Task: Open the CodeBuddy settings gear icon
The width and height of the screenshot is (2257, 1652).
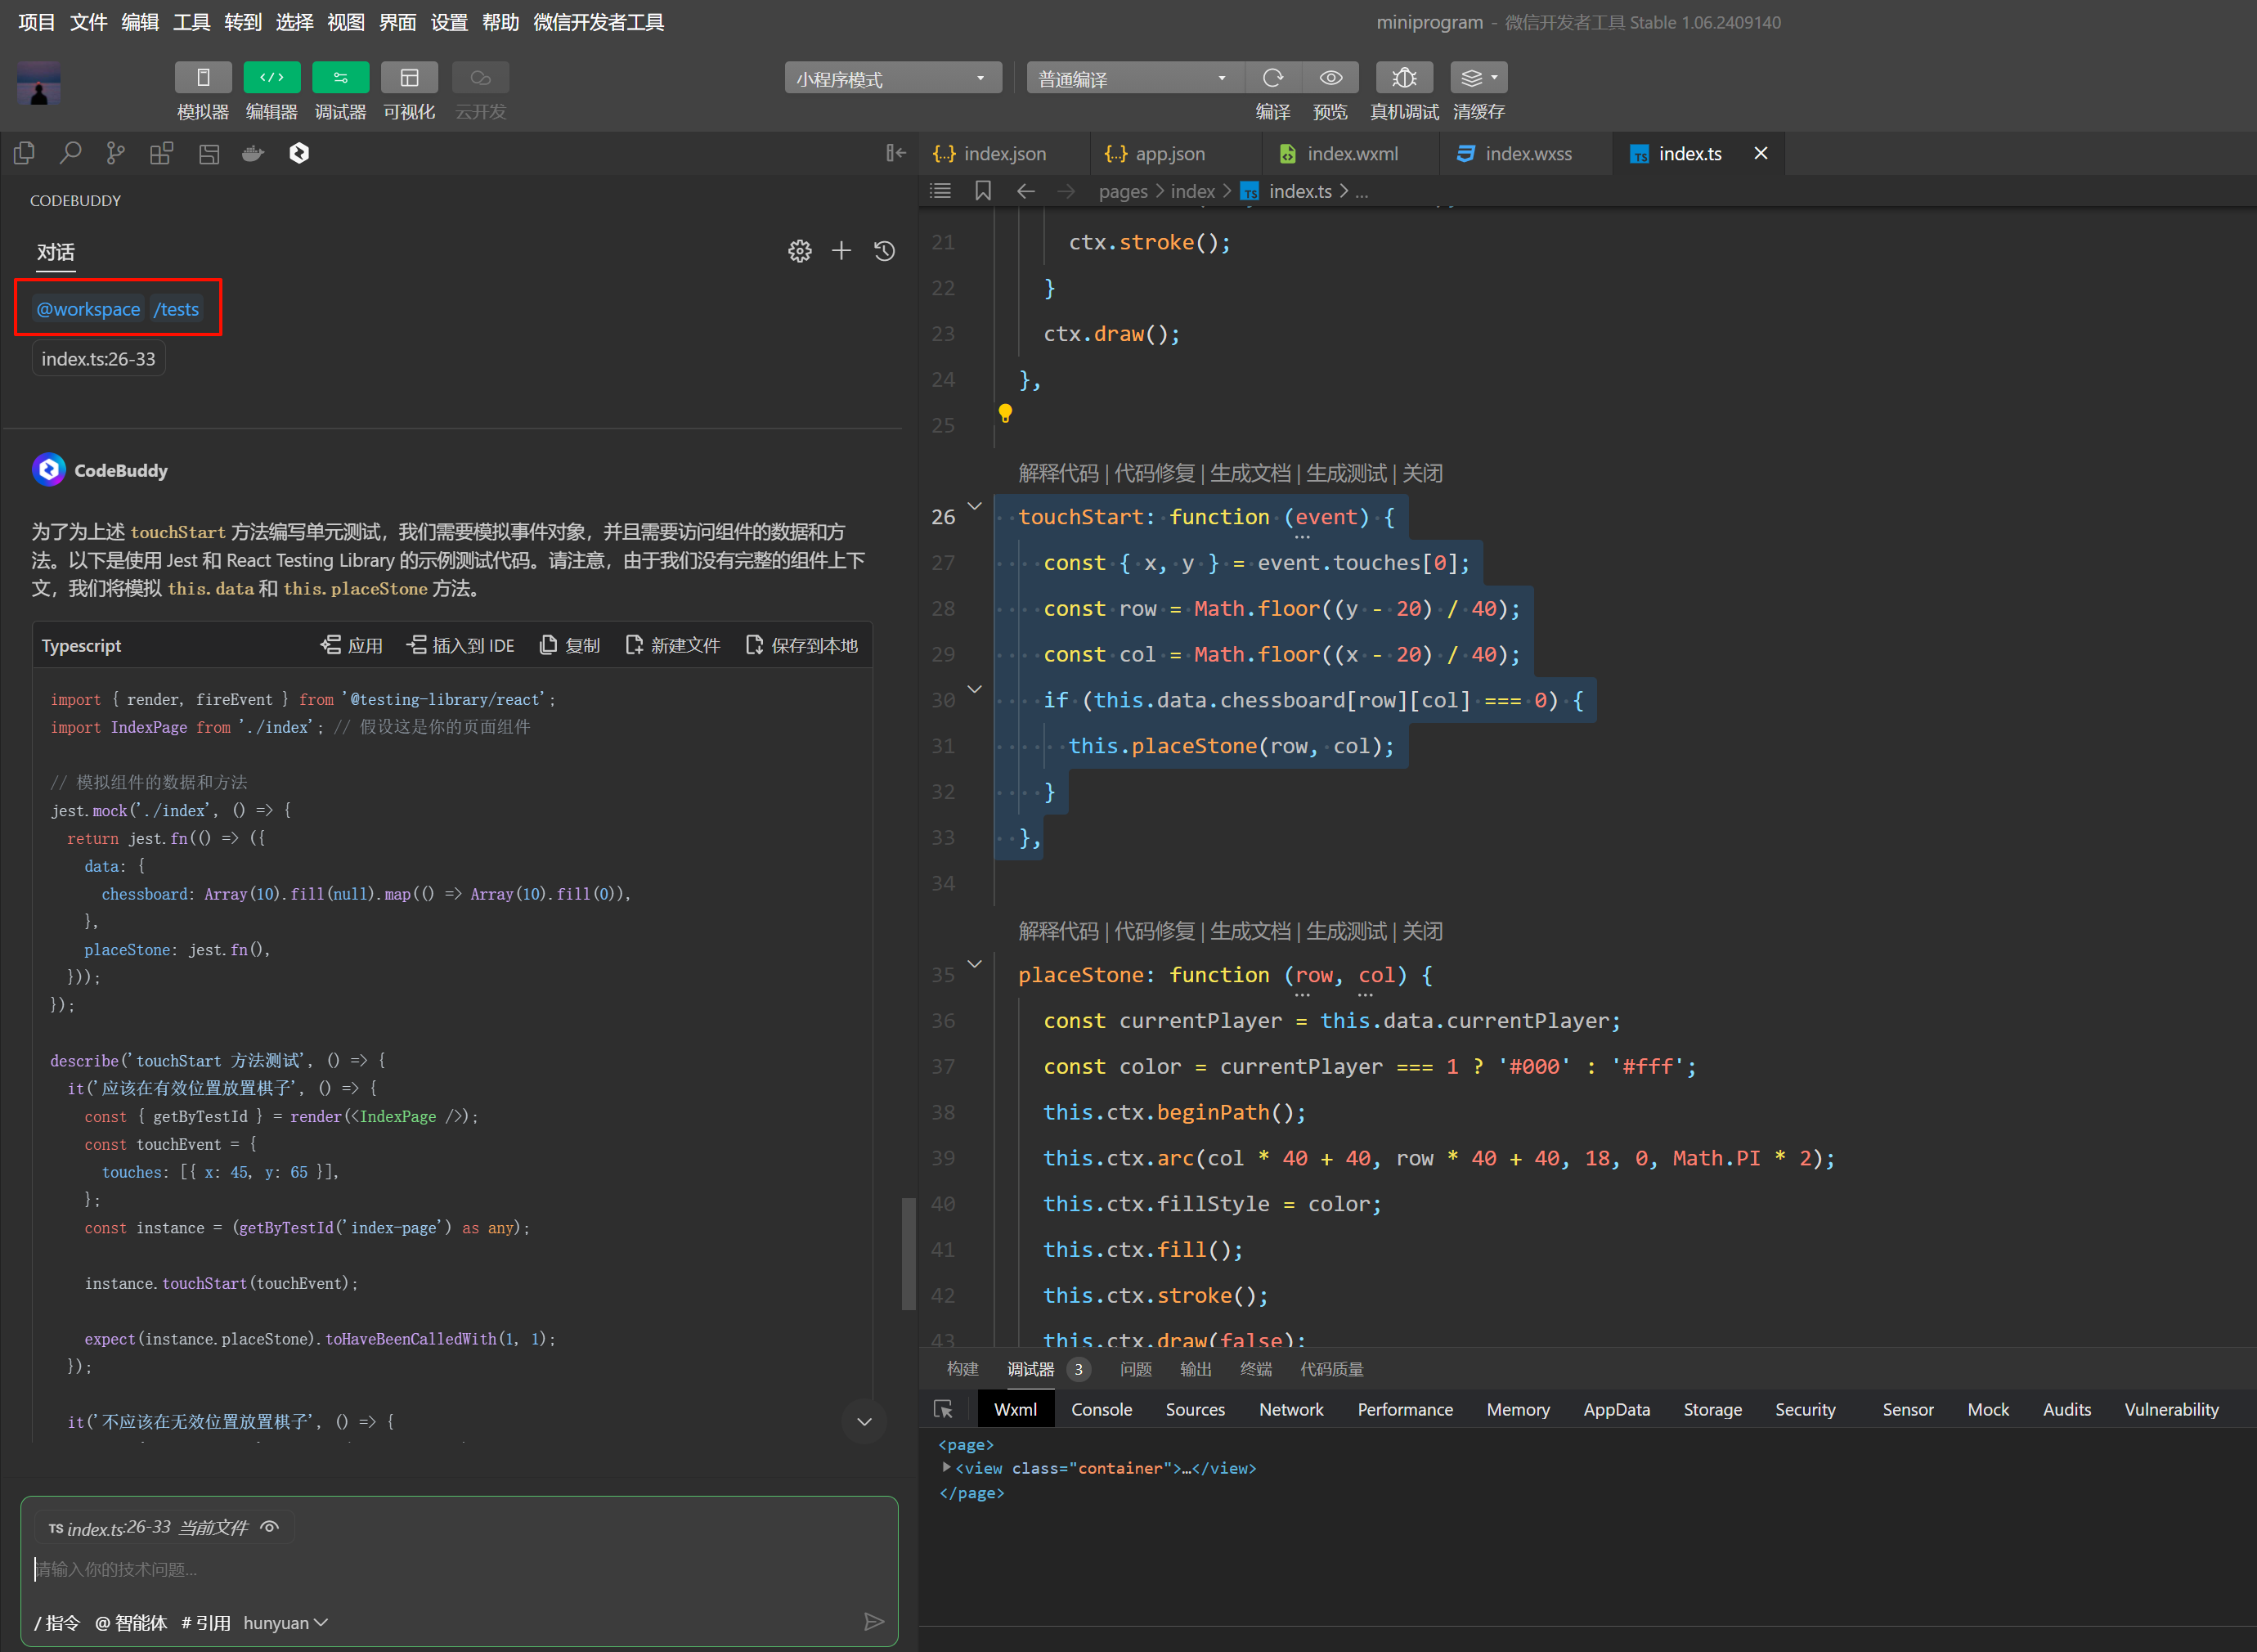Action: pyautogui.click(x=799, y=251)
